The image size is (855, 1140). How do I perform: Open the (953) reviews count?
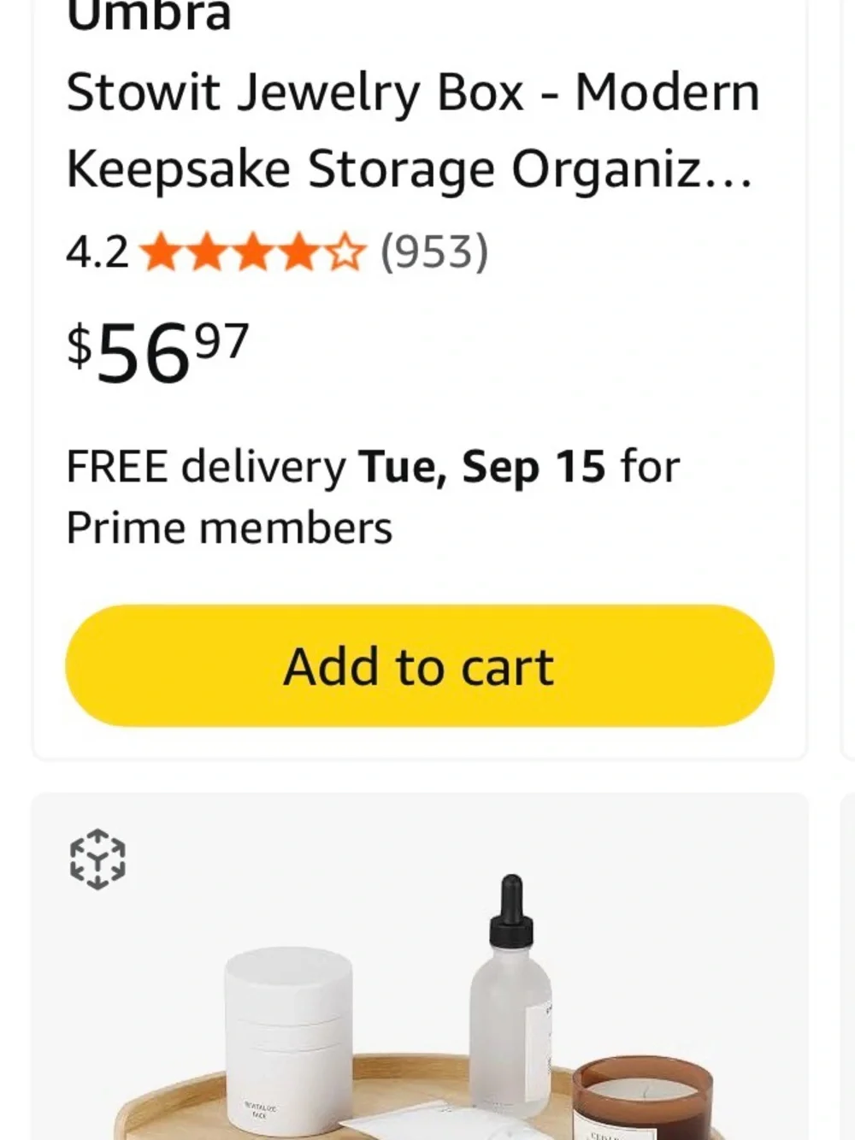click(x=434, y=252)
